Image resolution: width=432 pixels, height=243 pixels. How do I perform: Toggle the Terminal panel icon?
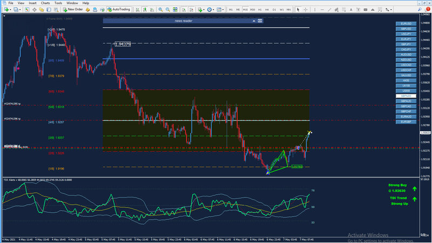click(x=49, y=10)
